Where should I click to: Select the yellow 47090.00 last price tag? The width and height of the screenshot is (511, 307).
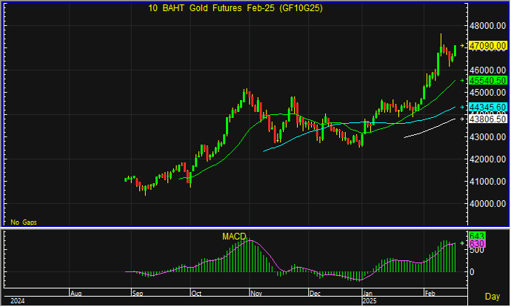tap(487, 46)
